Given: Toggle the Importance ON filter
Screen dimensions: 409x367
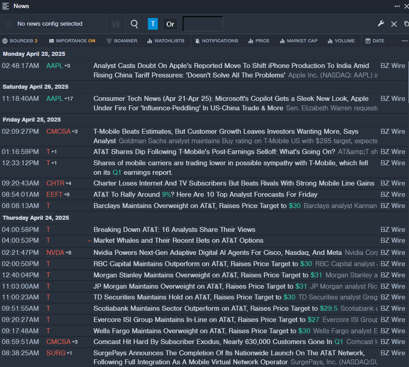Looking at the screenshot, I should coord(72,41).
